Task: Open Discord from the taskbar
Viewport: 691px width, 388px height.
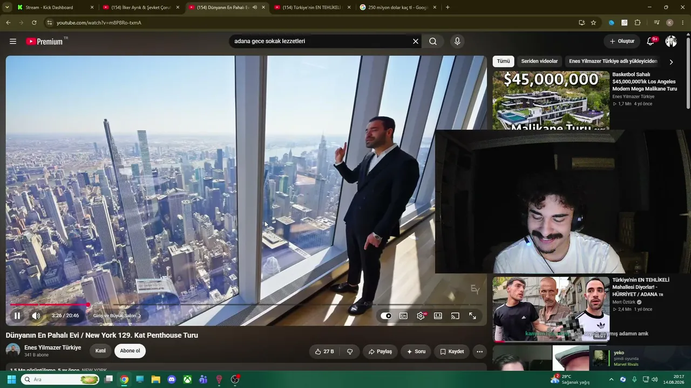Action: tap(172, 379)
